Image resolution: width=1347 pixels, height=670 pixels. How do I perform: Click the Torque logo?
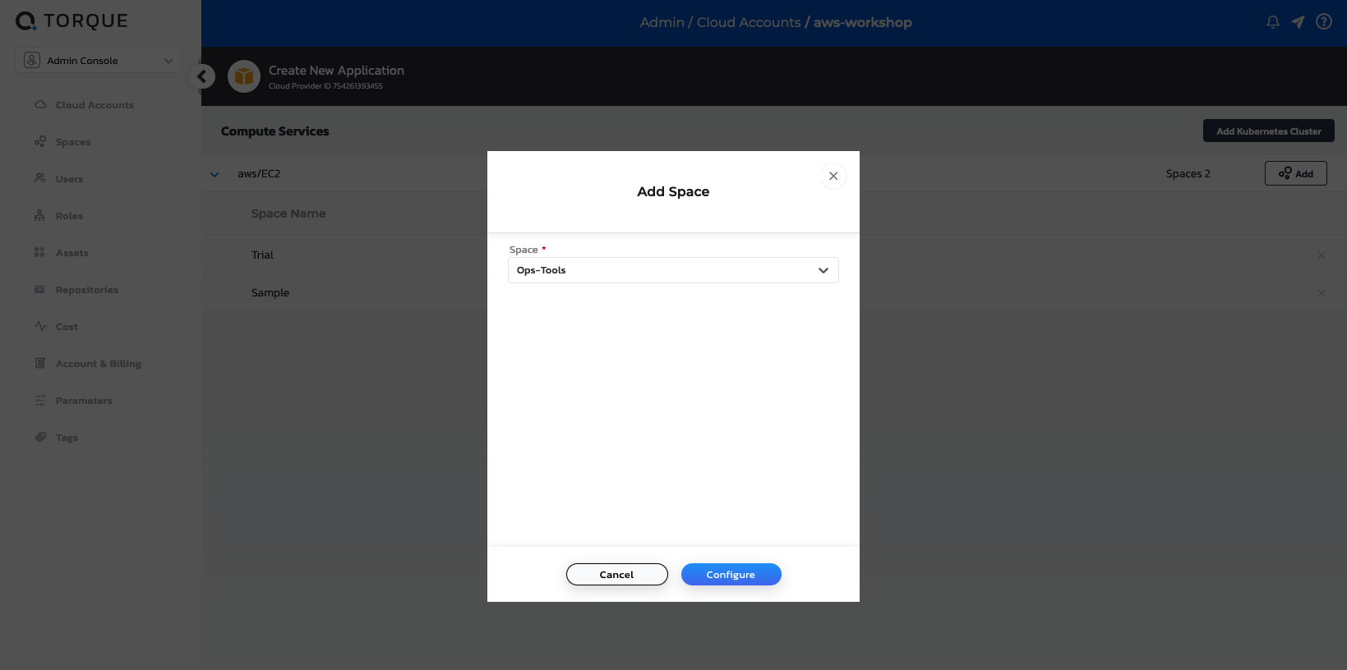click(72, 21)
